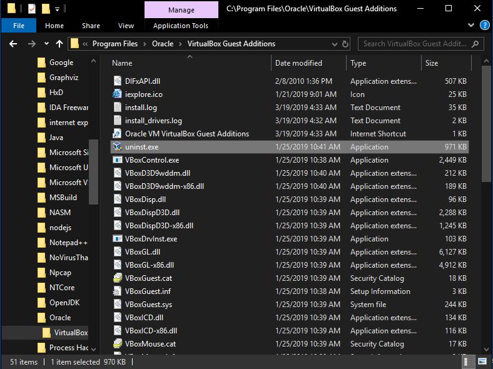The width and height of the screenshot is (493, 369).
Task: Go up one folder level
Action: tap(59, 44)
